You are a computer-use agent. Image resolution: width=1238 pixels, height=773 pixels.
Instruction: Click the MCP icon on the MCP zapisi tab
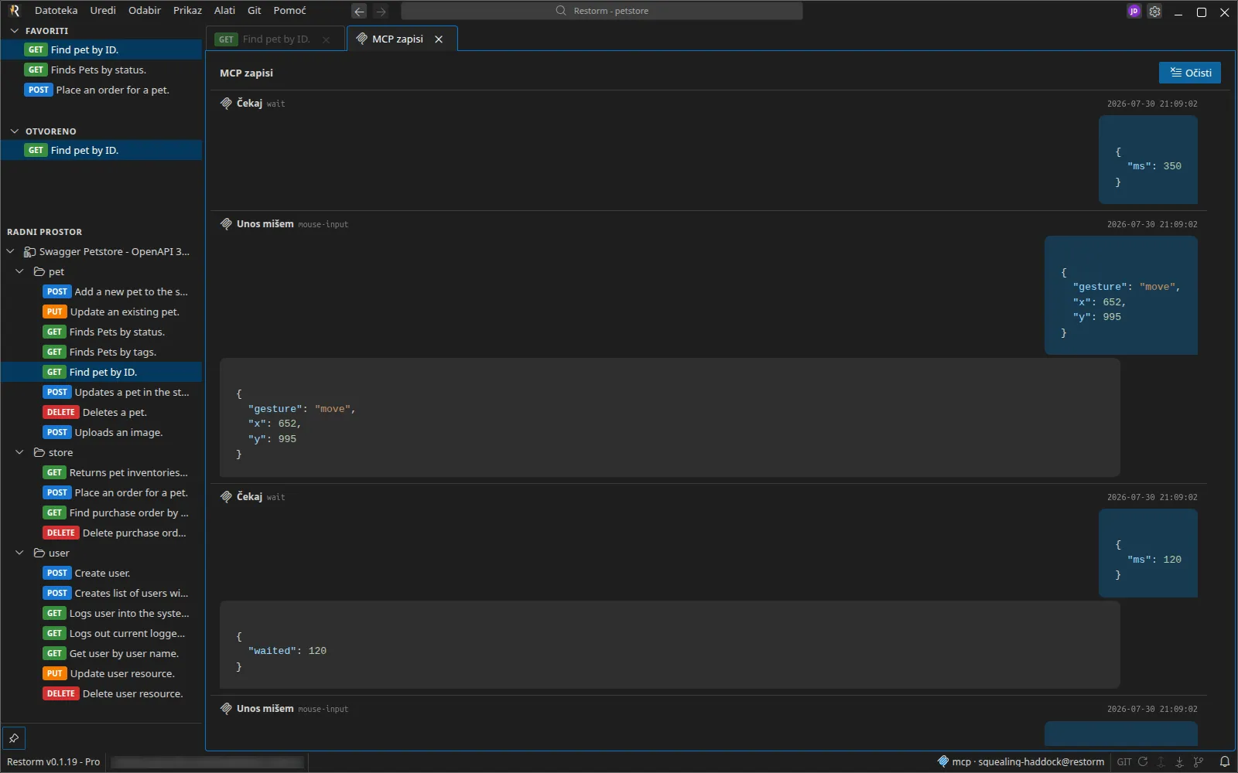pos(361,39)
